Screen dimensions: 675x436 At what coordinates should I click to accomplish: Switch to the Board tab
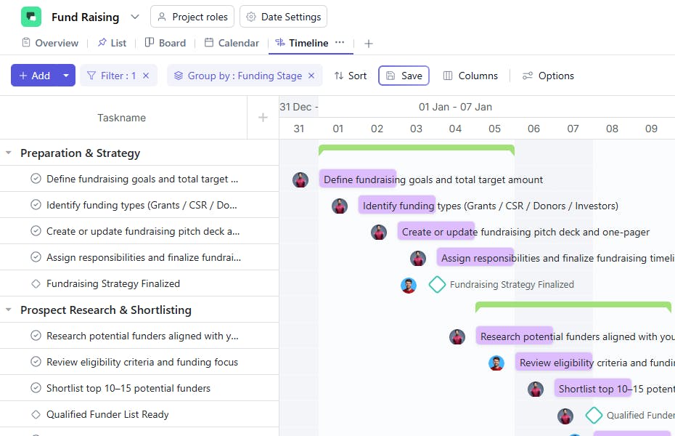pyautogui.click(x=165, y=43)
